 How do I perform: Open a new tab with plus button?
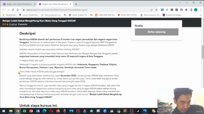coord(76,4)
